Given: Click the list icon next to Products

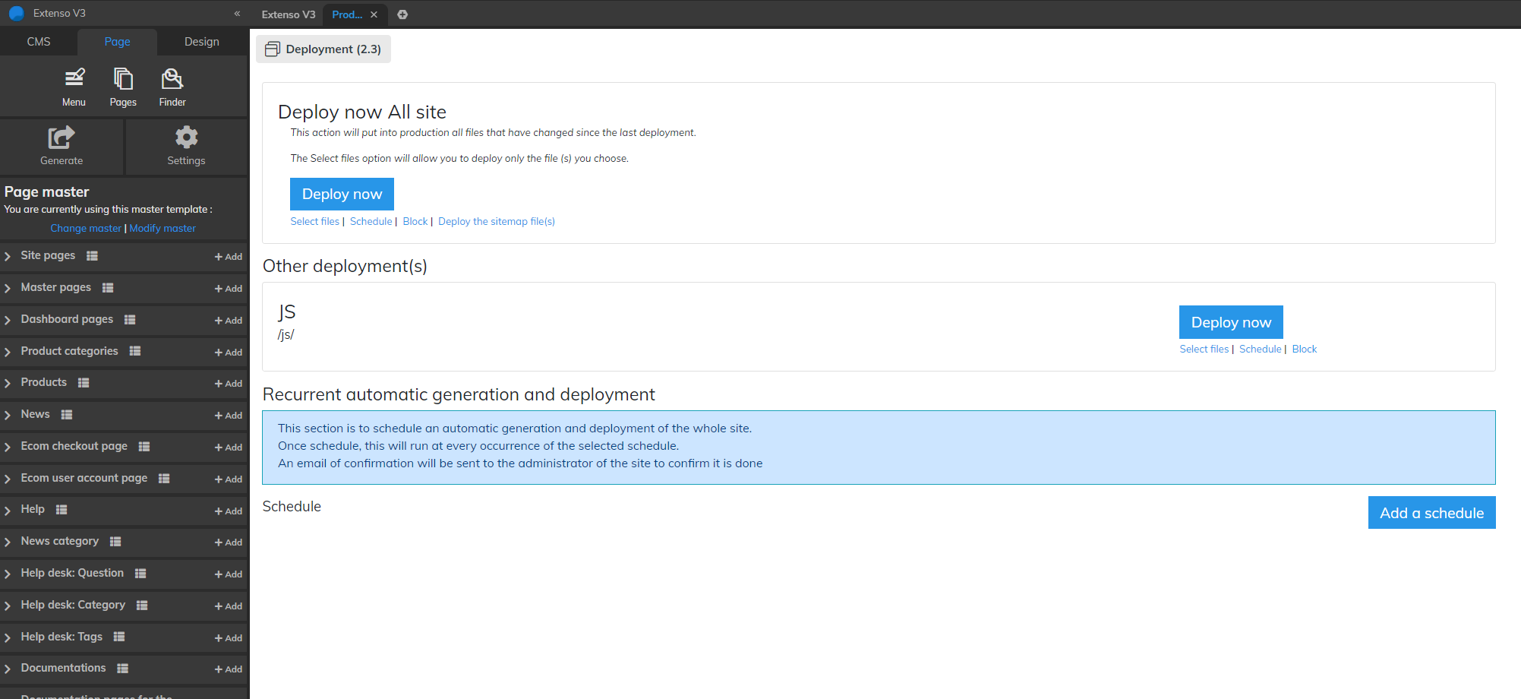Looking at the screenshot, I should click(83, 382).
